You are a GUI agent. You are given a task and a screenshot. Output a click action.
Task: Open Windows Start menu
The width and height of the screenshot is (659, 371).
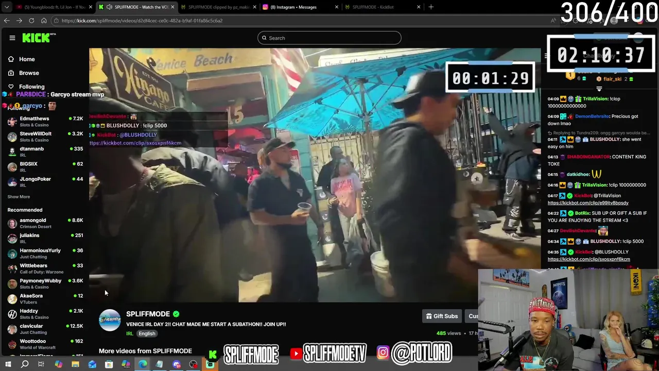coord(8,364)
